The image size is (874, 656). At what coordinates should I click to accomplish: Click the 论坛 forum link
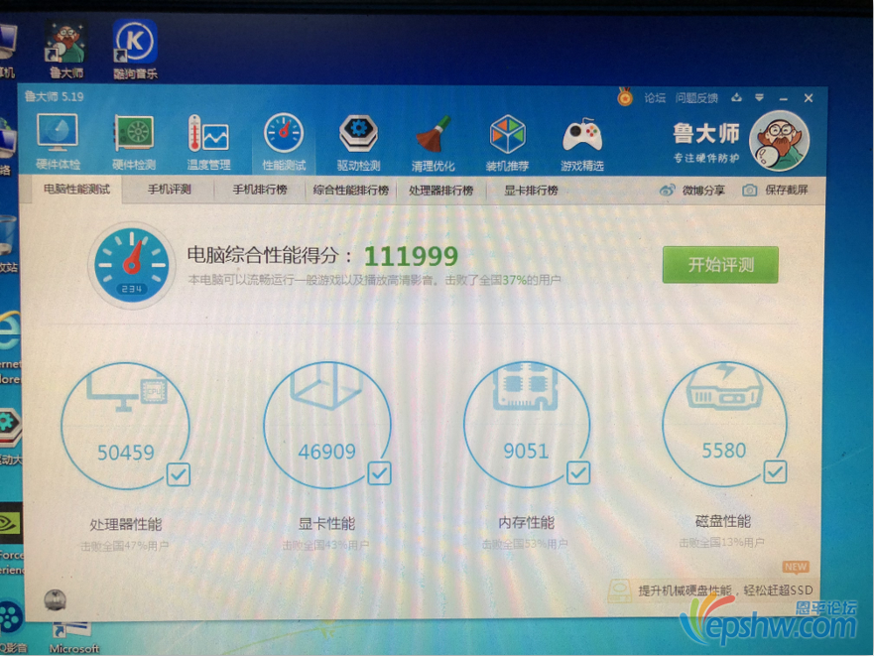(655, 98)
